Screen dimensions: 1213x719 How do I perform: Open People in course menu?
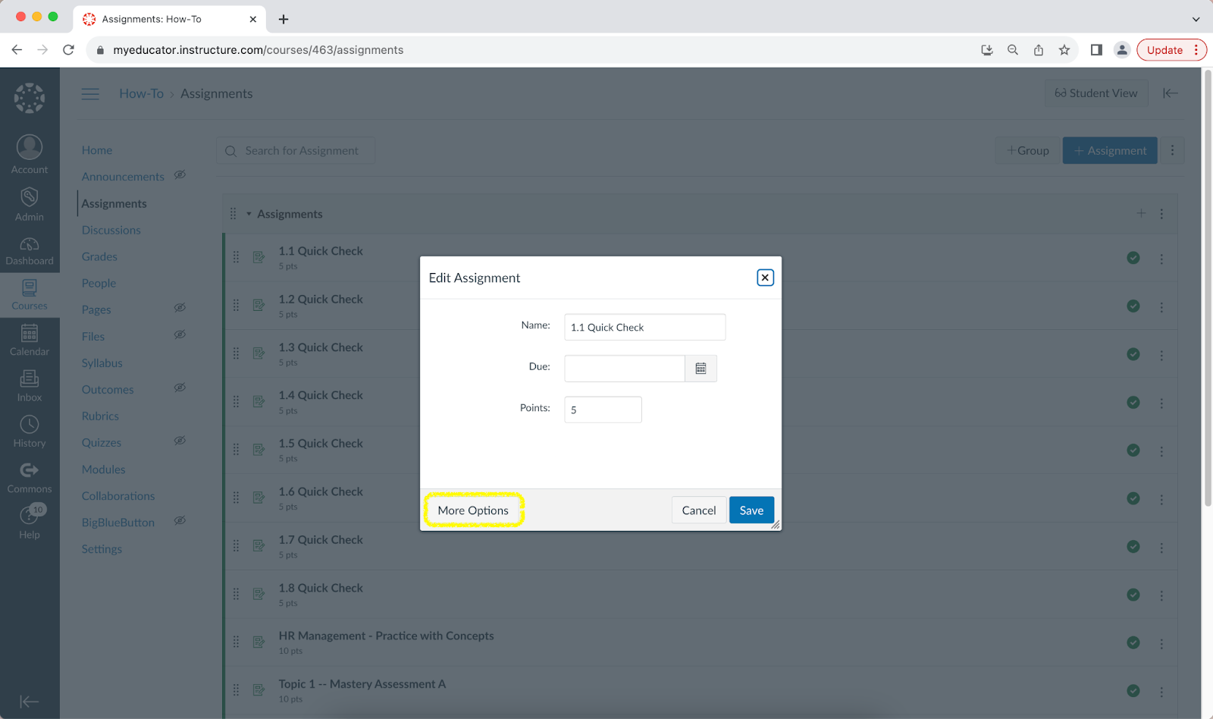pyautogui.click(x=99, y=283)
